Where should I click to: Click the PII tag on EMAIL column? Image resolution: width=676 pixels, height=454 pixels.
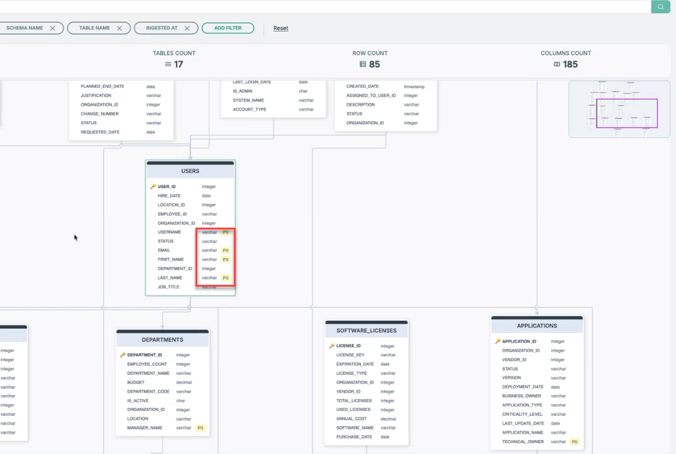click(225, 250)
